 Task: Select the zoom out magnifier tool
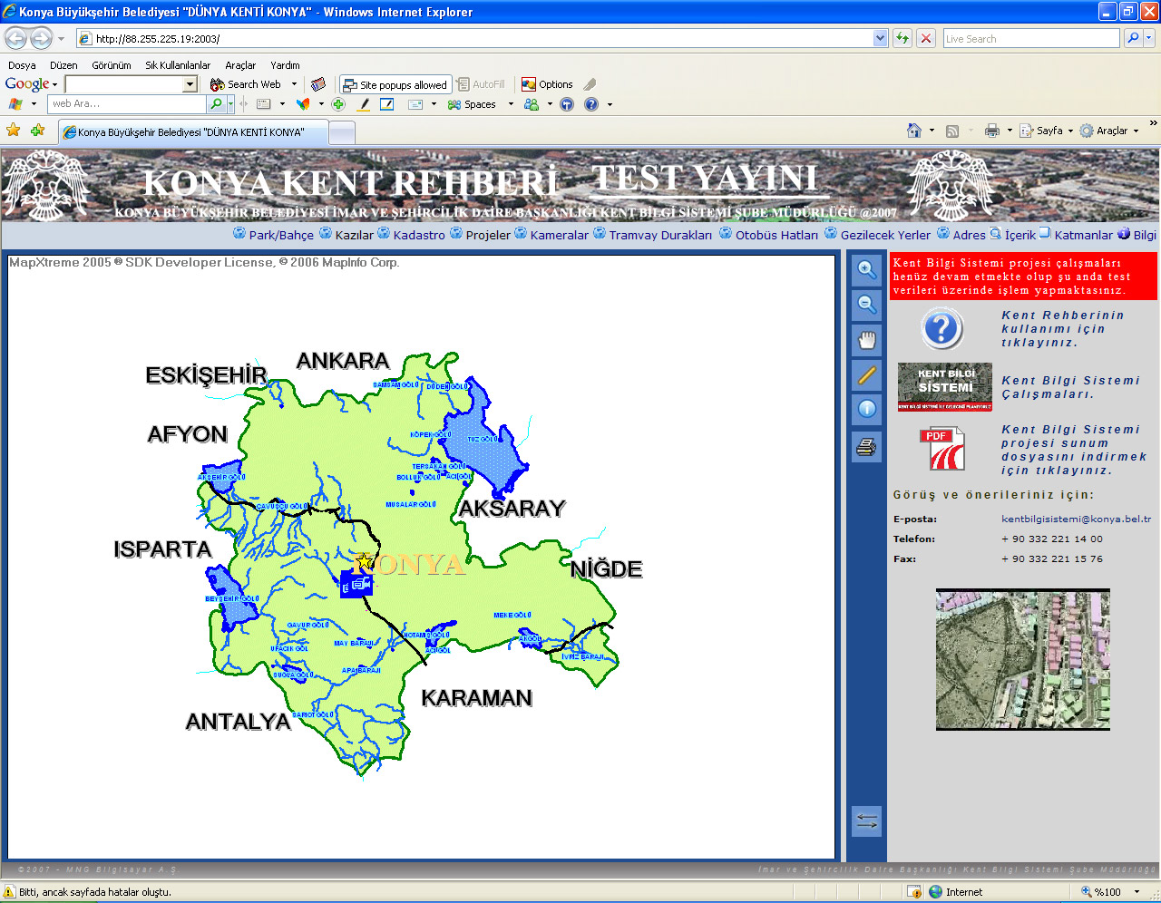click(x=867, y=304)
